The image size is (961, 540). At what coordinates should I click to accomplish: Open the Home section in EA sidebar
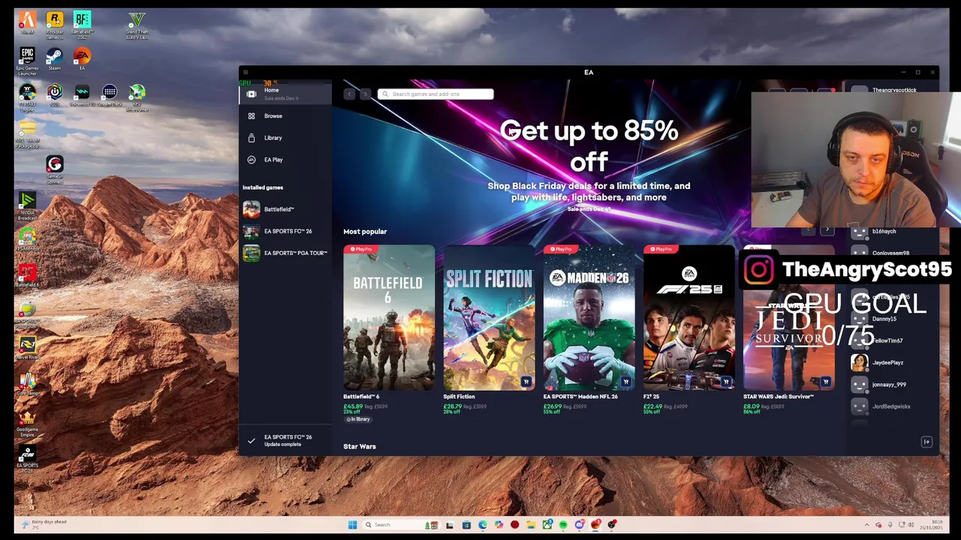tap(285, 93)
